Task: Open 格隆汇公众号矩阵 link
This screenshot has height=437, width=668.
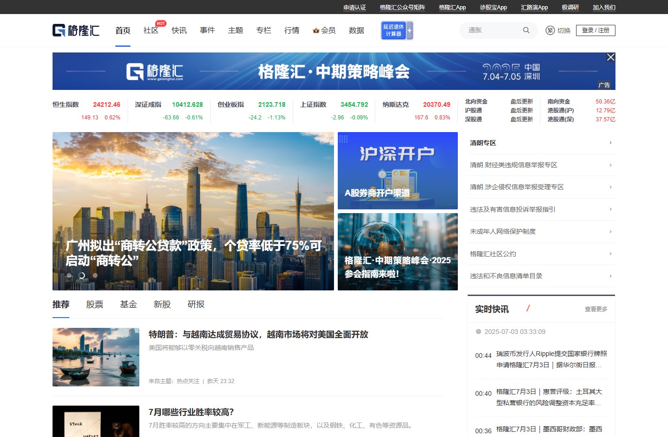Action: tap(402, 7)
